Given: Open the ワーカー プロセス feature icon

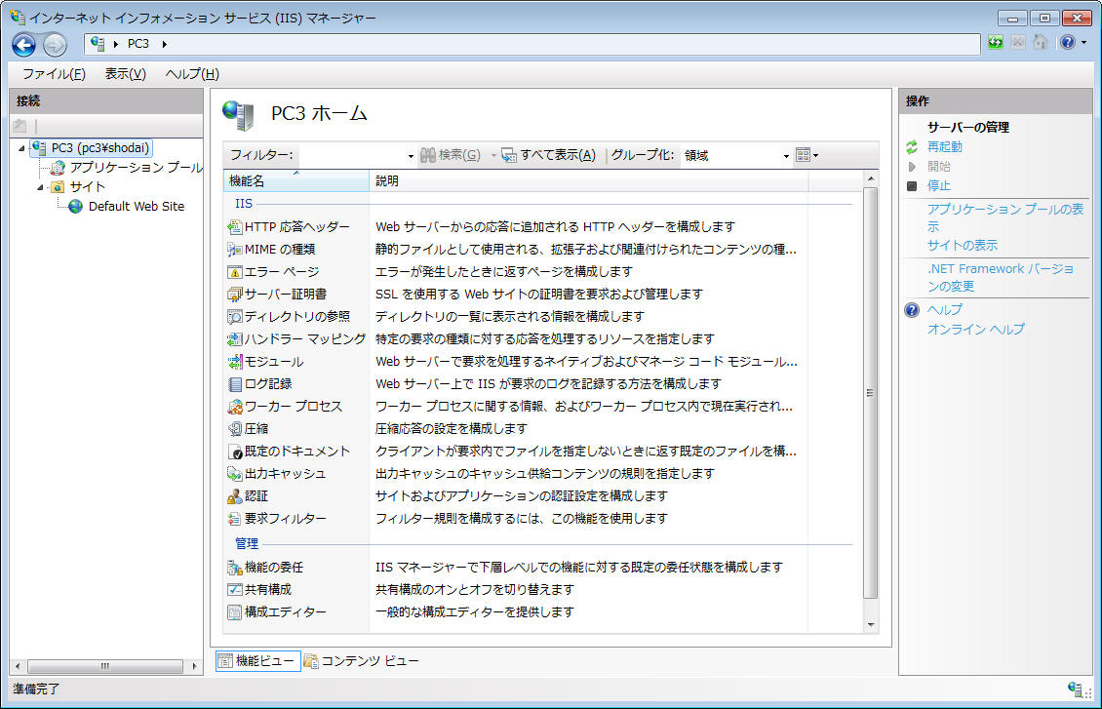Looking at the screenshot, I should 234,407.
